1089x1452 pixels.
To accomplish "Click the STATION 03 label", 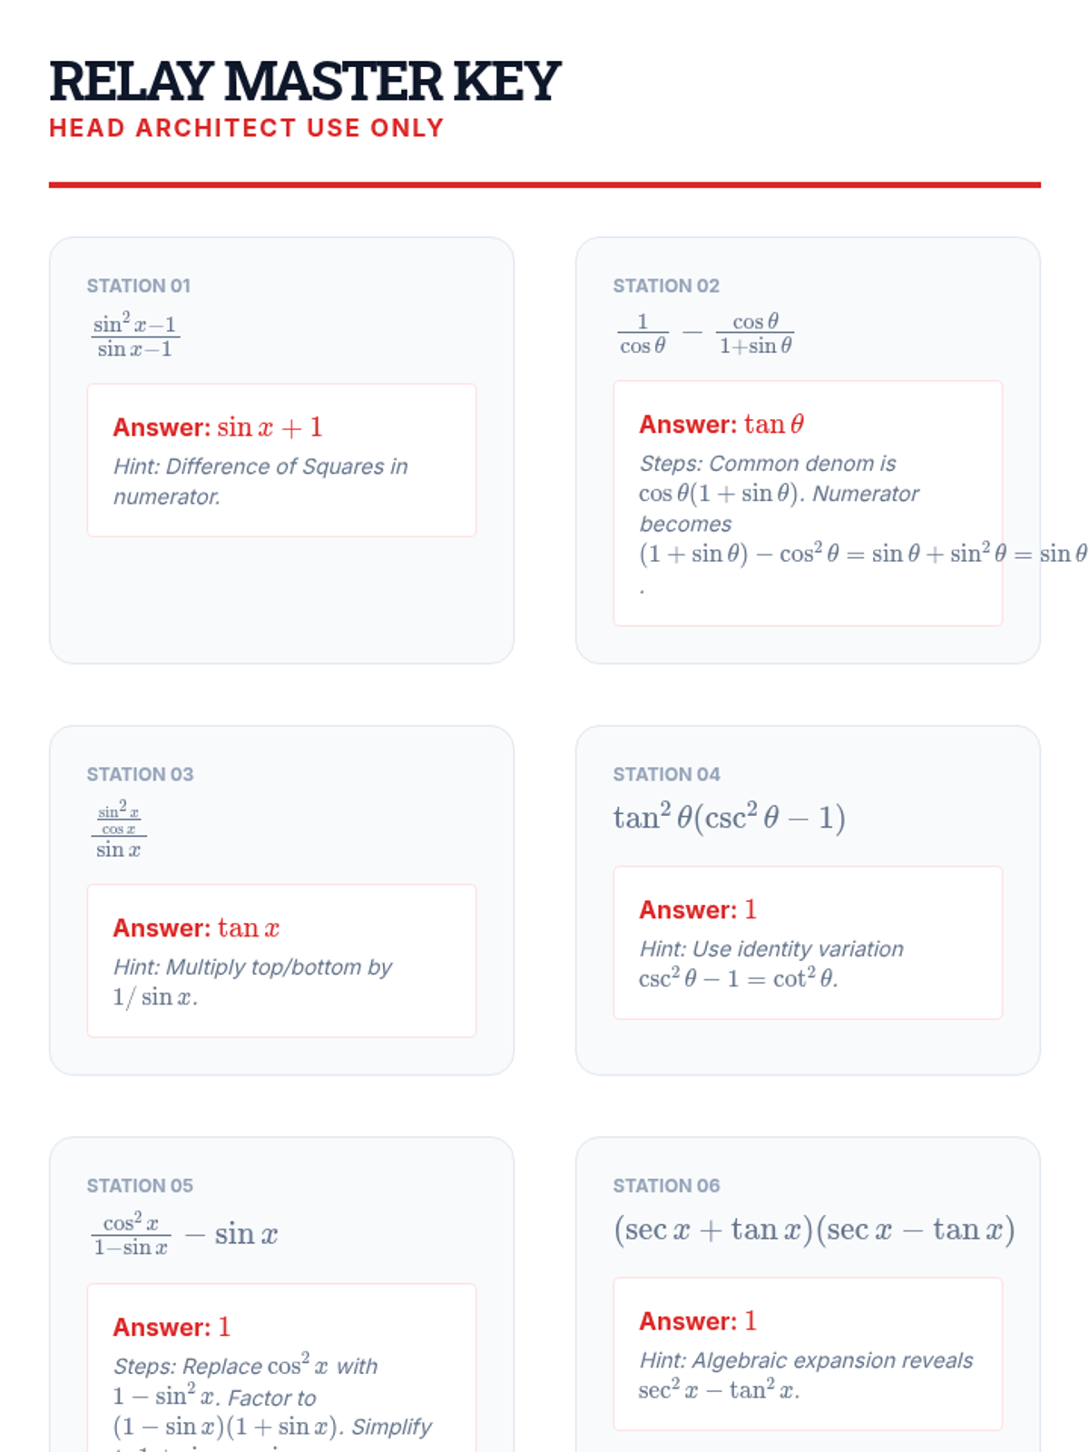I will click(x=140, y=774).
